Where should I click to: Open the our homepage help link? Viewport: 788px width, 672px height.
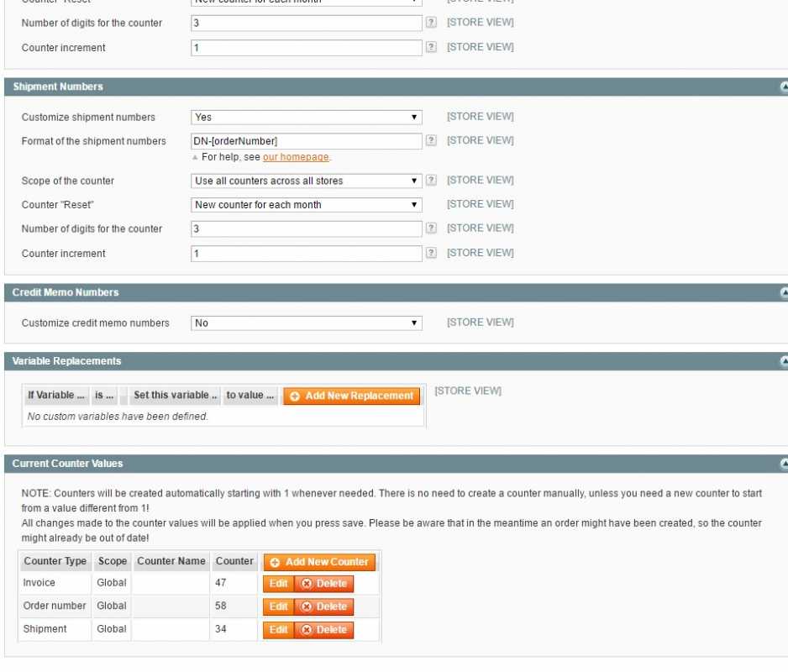click(296, 157)
